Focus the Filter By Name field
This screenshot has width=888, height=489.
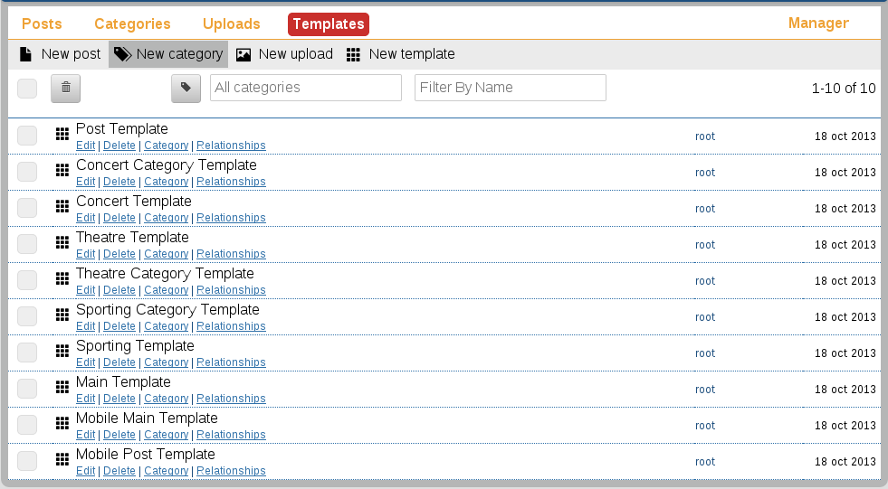point(511,88)
